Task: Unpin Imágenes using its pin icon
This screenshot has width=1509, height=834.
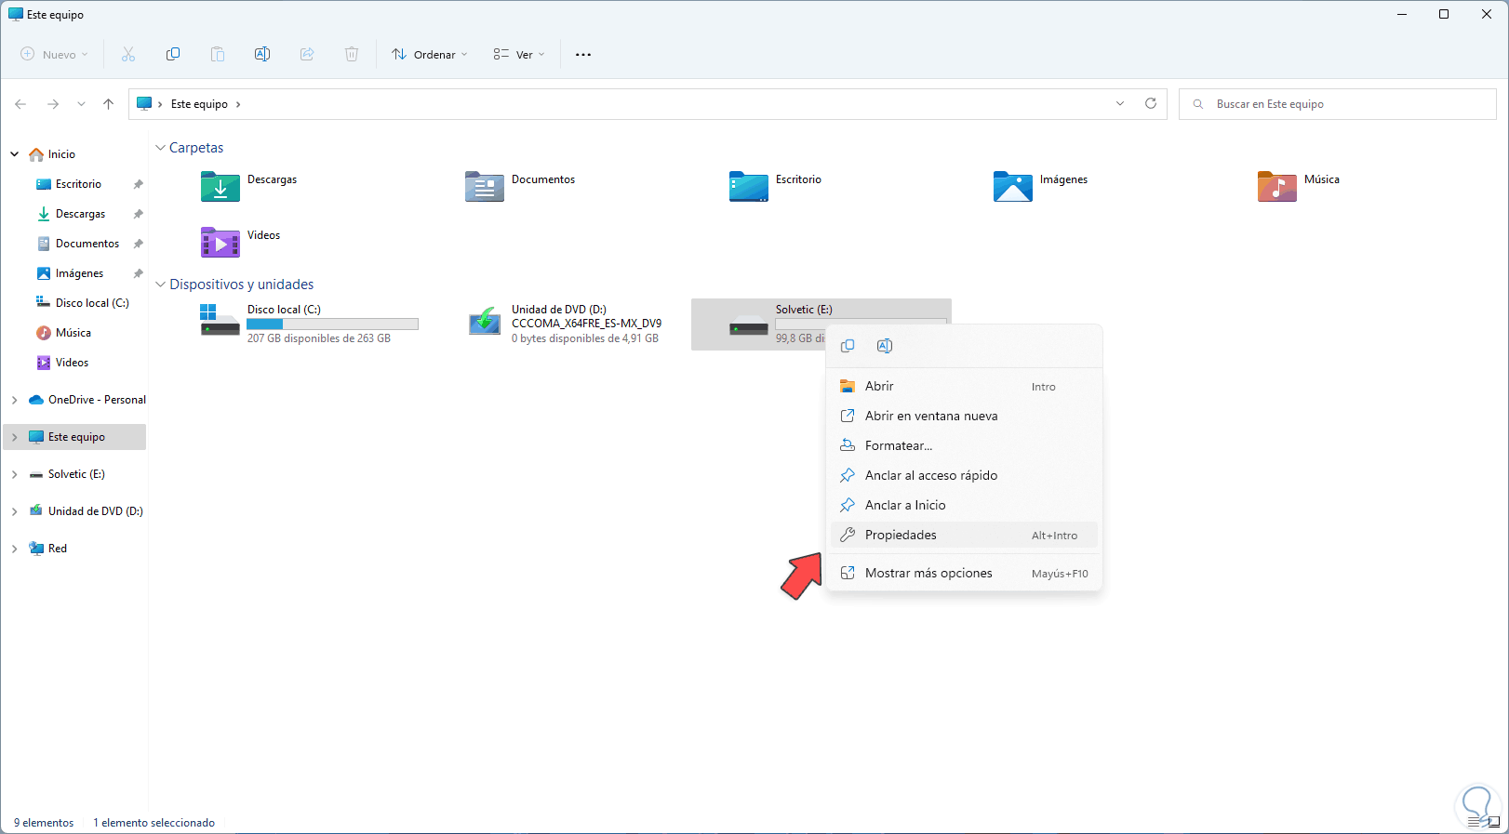Action: point(138,273)
